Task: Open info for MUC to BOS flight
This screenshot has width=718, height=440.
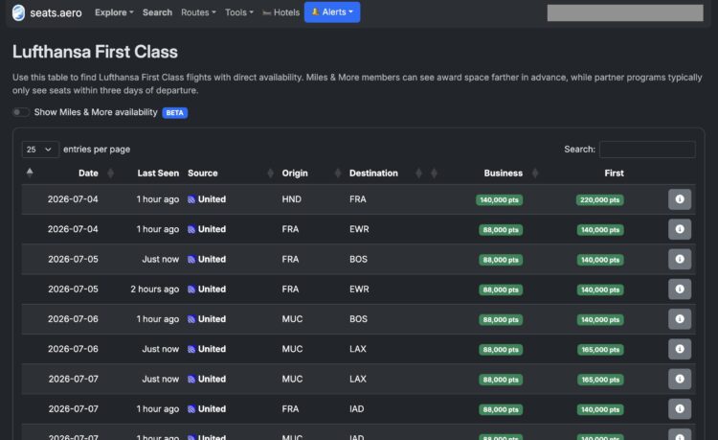Action: click(680, 319)
